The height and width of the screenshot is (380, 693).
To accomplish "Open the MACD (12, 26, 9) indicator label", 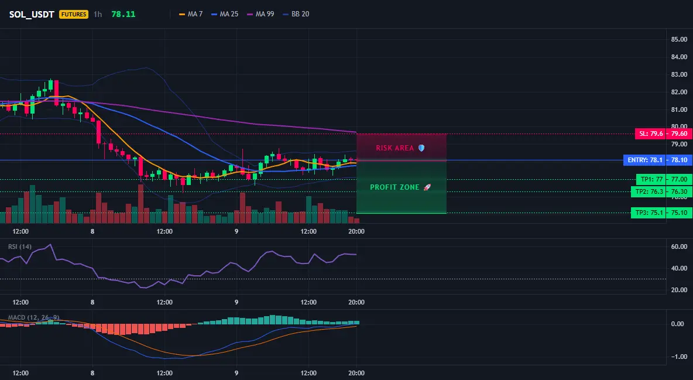I will [33, 317].
